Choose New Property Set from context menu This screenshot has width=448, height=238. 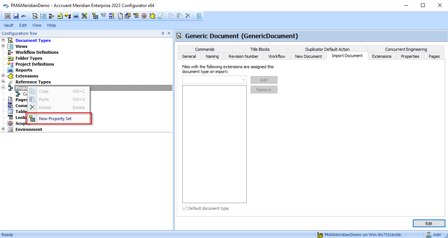[59, 119]
